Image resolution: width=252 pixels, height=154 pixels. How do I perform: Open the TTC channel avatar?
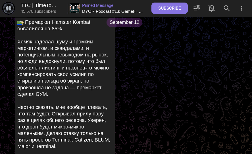[x=9, y=8]
